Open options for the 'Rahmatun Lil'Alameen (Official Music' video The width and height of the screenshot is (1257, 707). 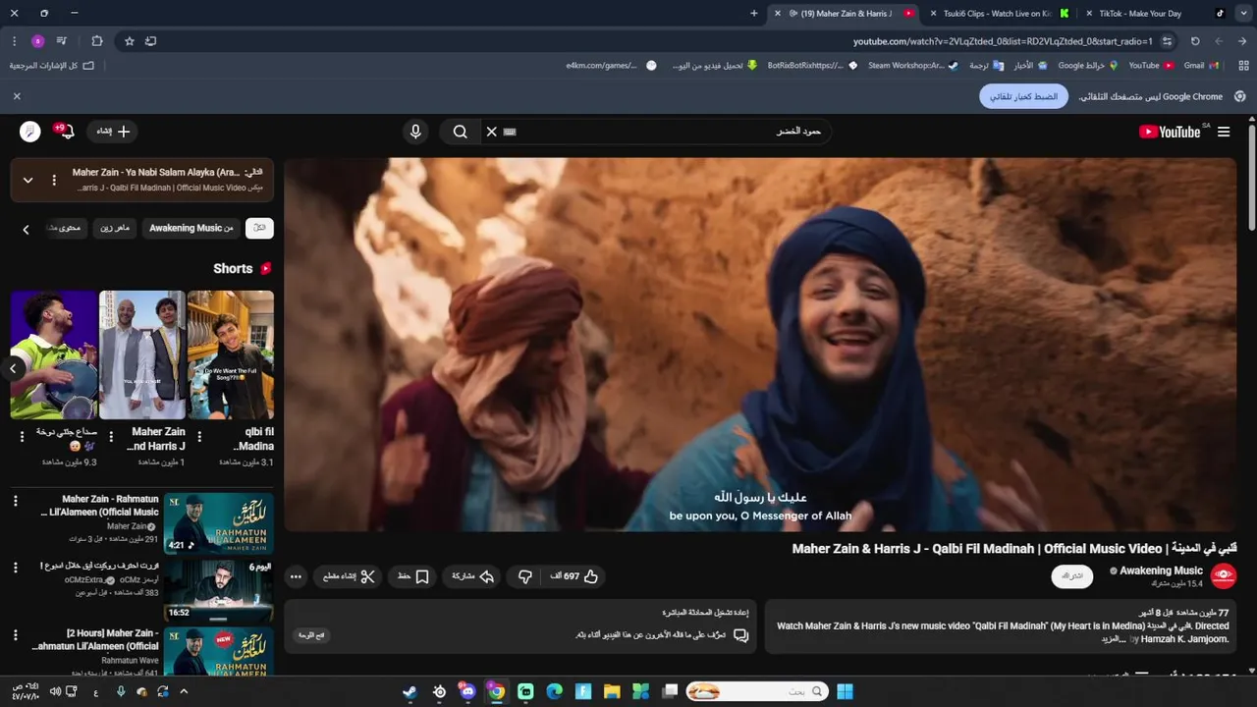tap(15, 501)
